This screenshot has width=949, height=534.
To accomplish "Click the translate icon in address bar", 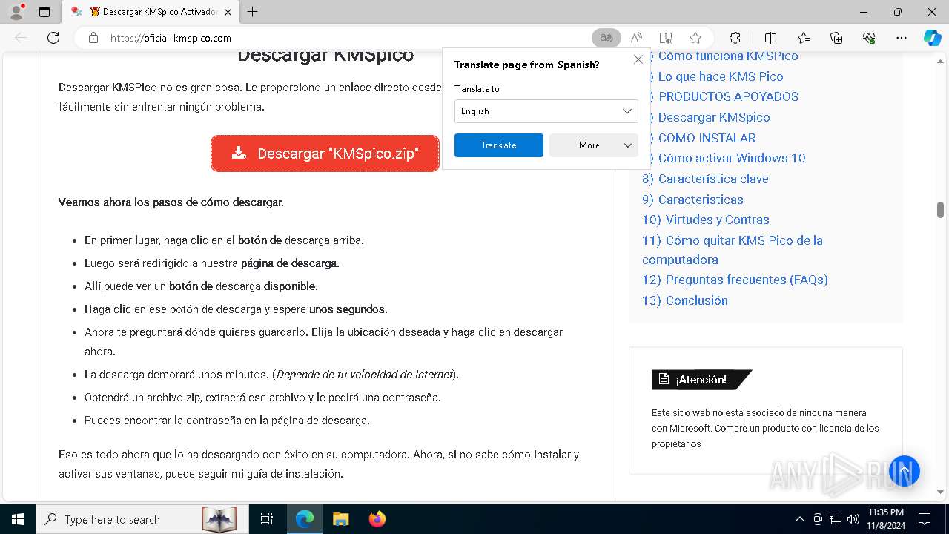I will tap(606, 38).
